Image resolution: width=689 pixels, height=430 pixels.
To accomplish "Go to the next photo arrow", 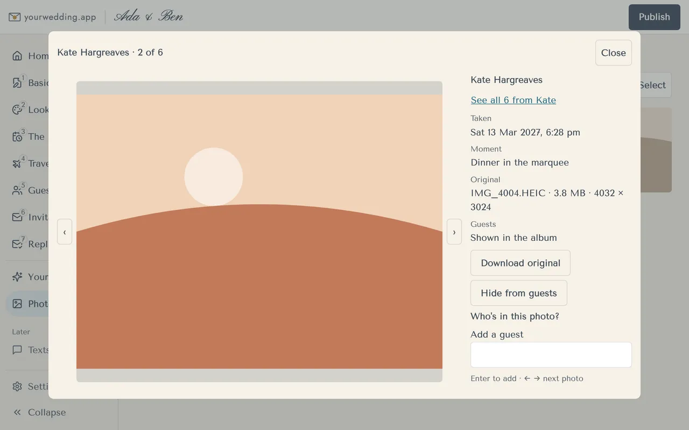I will [x=454, y=232].
